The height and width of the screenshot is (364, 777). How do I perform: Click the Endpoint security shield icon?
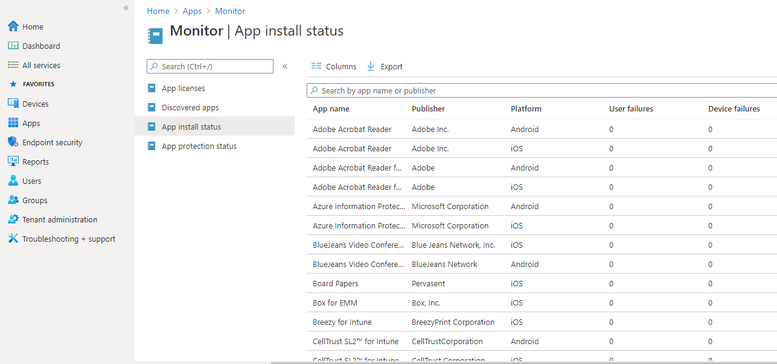click(x=13, y=142)
